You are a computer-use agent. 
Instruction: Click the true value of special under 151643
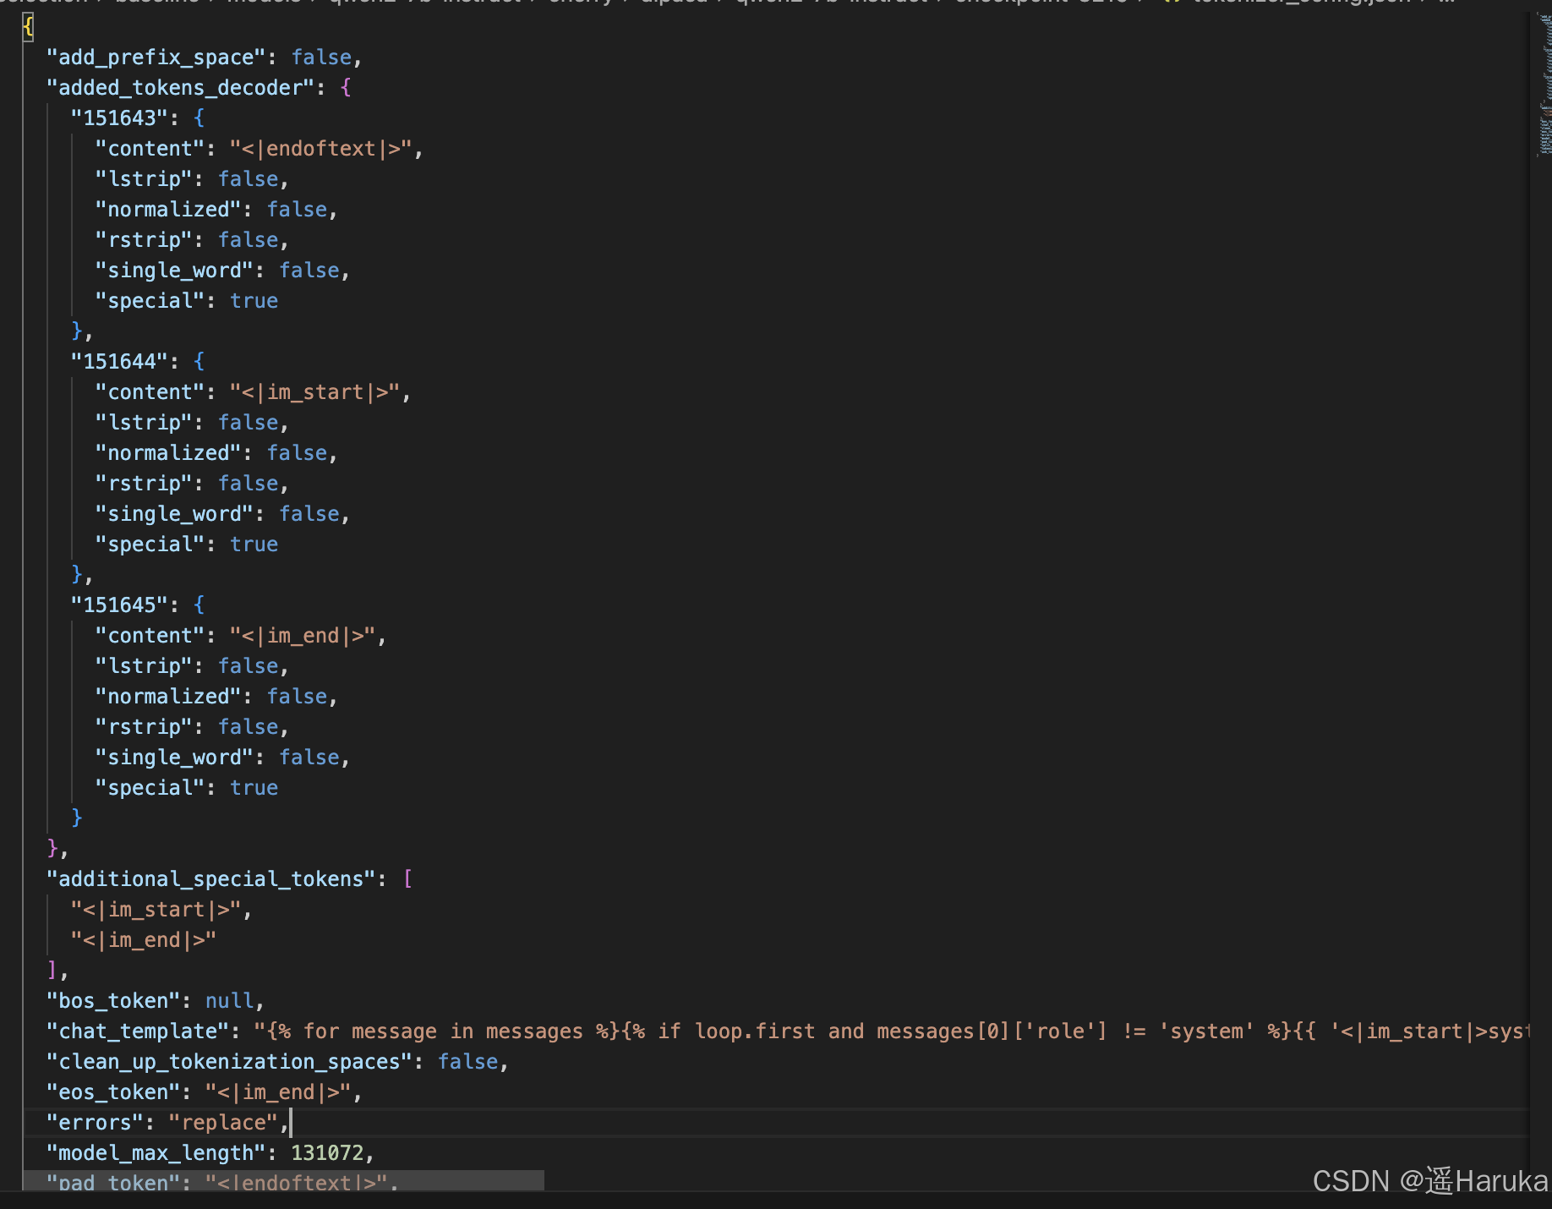[x=254, y=300]
